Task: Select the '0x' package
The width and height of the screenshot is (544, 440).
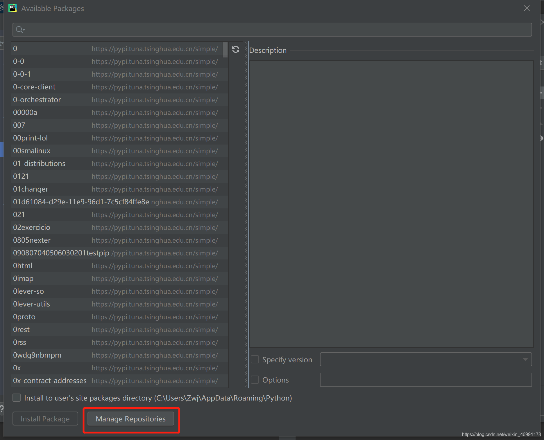Action: pyautogui.click(x=120, y=368)
